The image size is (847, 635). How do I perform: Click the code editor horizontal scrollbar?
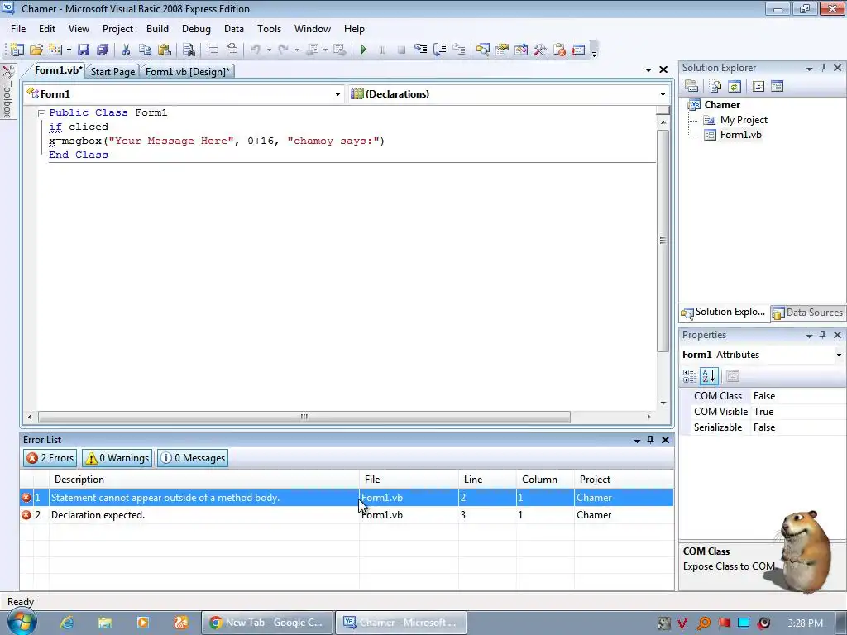(304, 417)
